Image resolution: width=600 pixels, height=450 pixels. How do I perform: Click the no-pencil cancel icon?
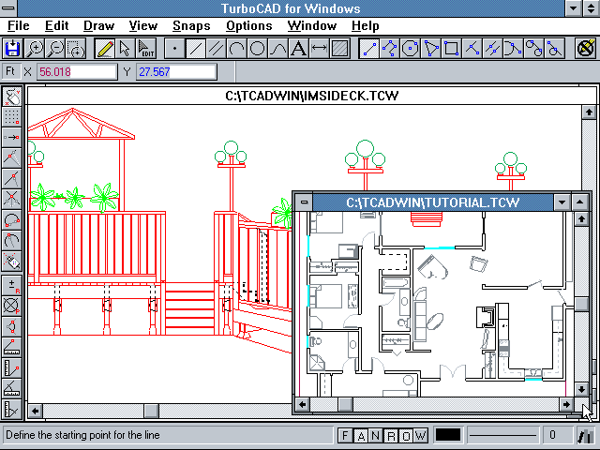[586, 49]
